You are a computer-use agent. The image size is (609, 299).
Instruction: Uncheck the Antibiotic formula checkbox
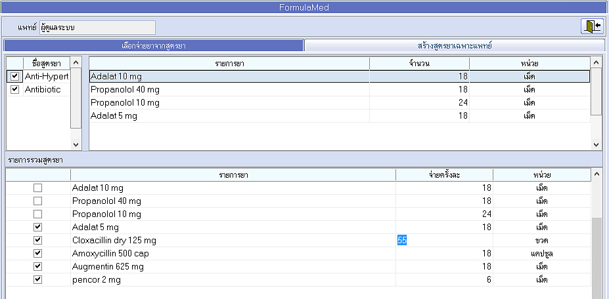(x=14, y=90)
